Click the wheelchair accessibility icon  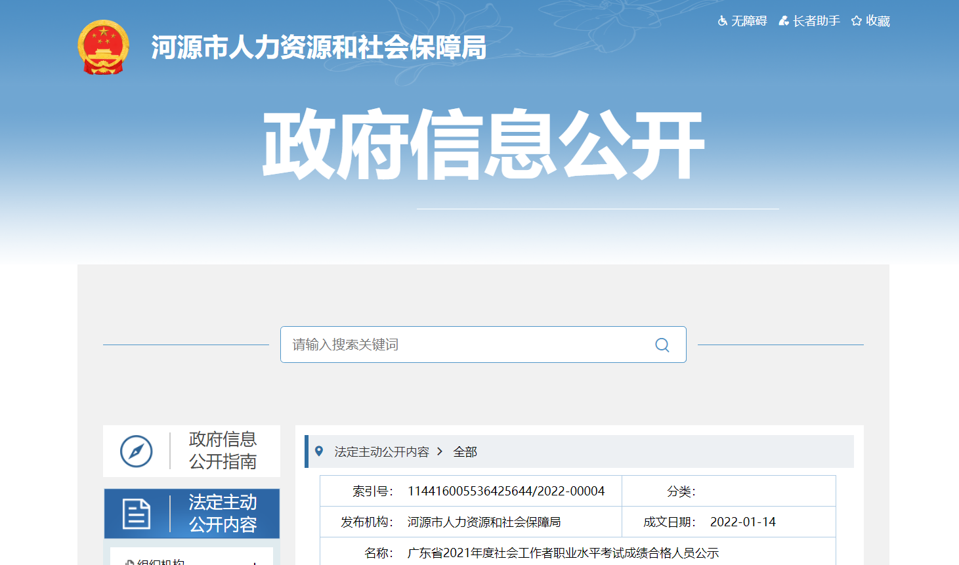click(722, 21)
